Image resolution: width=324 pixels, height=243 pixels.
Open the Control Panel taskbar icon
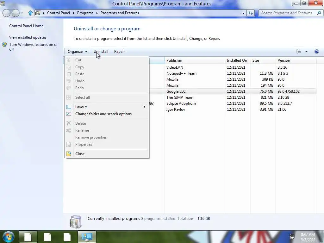[87, 237]
